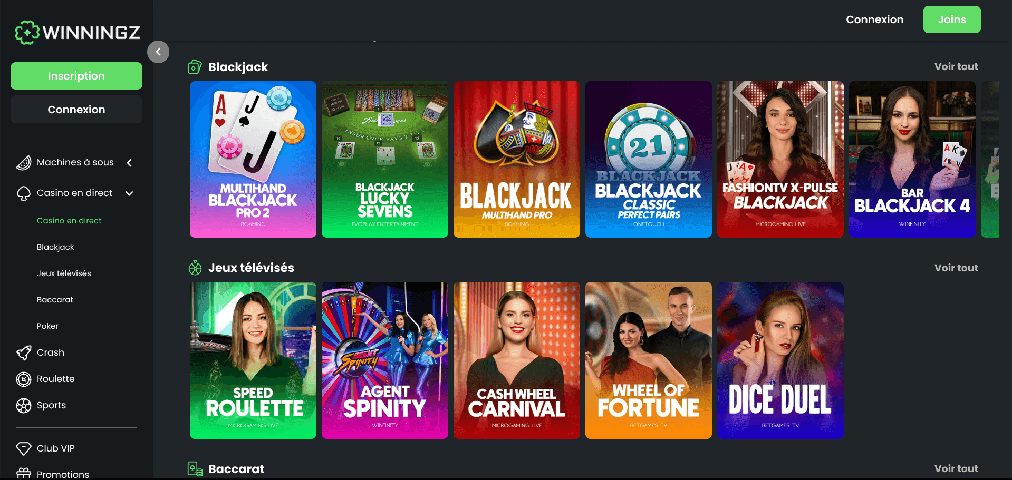Open the Baccarat sidebar entry
The width and height of the screenshot is (1012, 480).
[55, 300]
